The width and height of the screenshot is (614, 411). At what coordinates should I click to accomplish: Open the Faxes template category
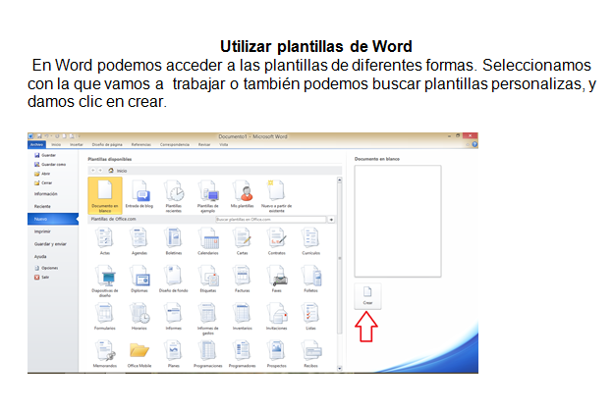[x=276, y=279]
